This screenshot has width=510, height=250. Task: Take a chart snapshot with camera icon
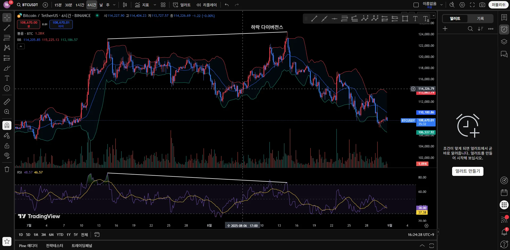pos(482,5)
